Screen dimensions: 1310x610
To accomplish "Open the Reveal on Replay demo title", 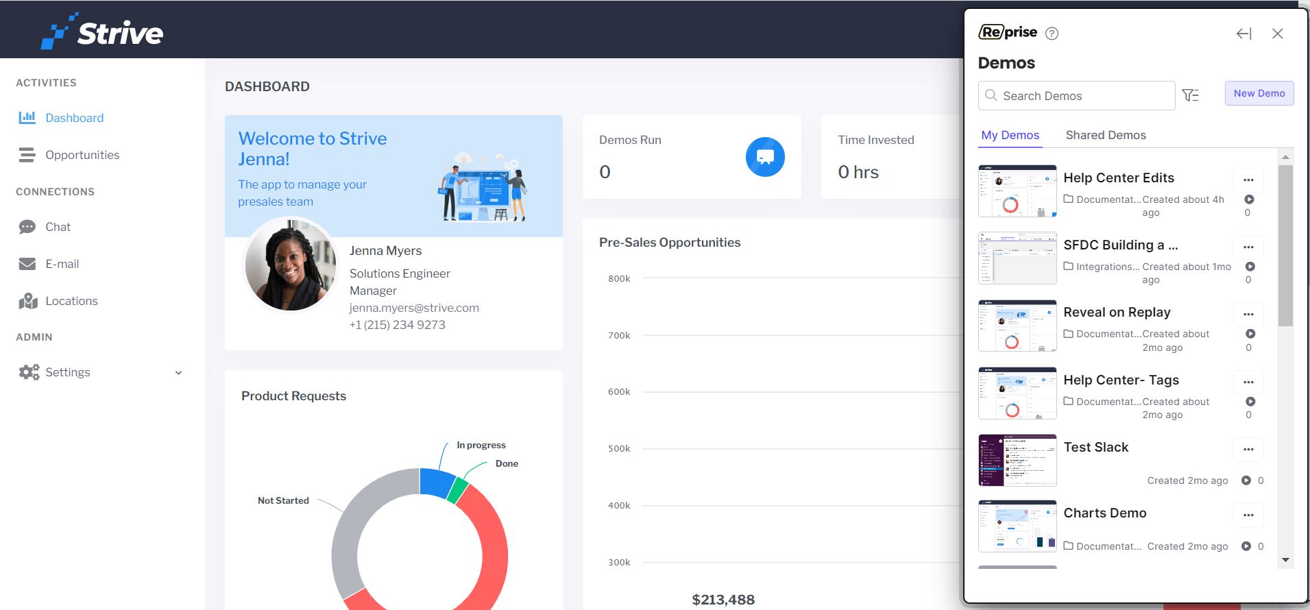I will point(1117,312).
